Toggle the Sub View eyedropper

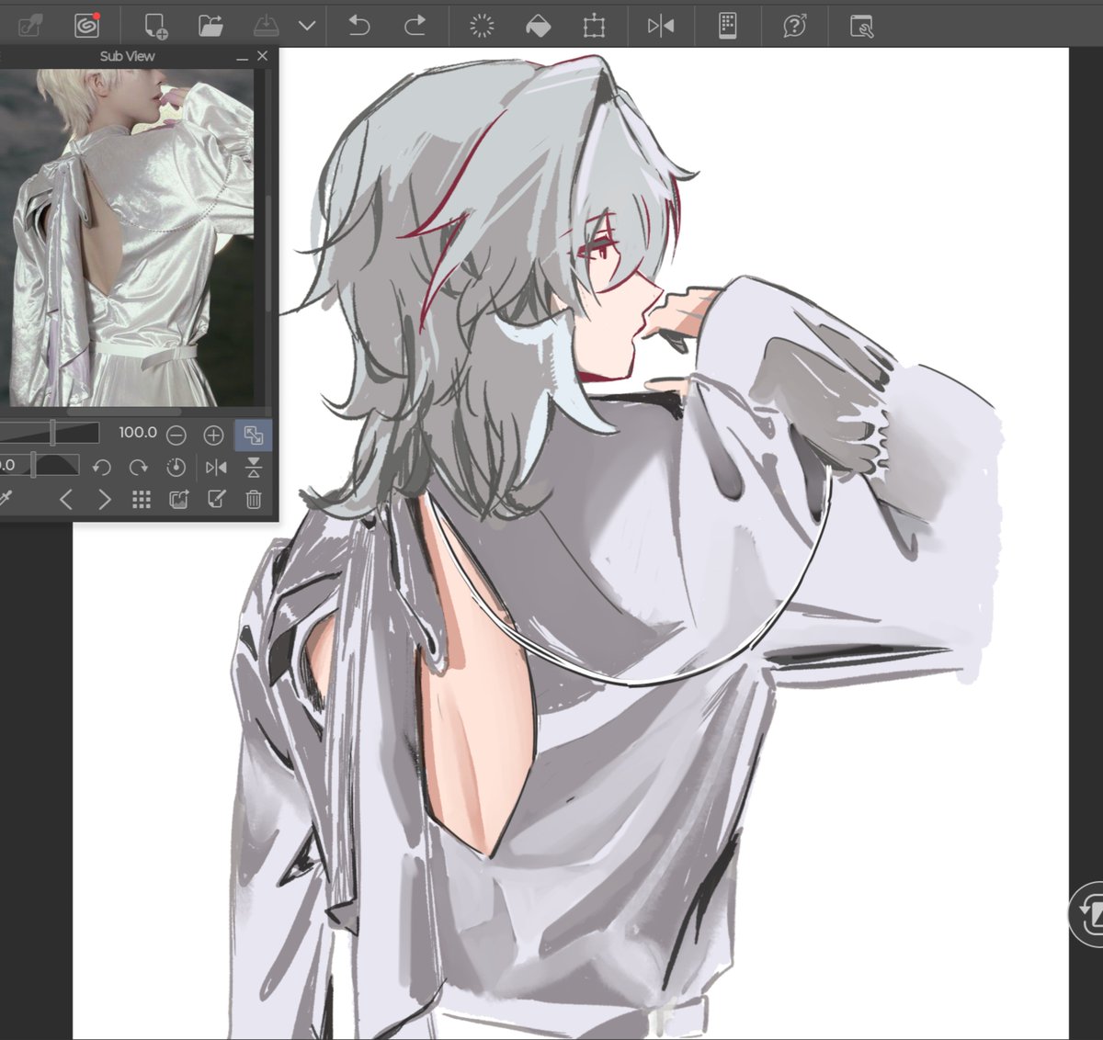6,499
